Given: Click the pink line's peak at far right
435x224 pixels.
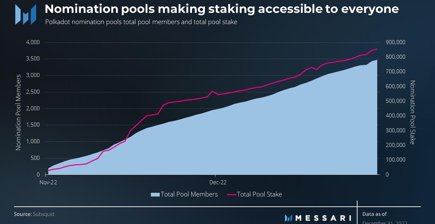Looking at the screenshot, I should click(377, 49).
